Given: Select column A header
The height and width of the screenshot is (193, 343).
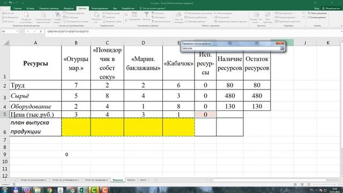Looking at the screenshot, I should (35, 43).
